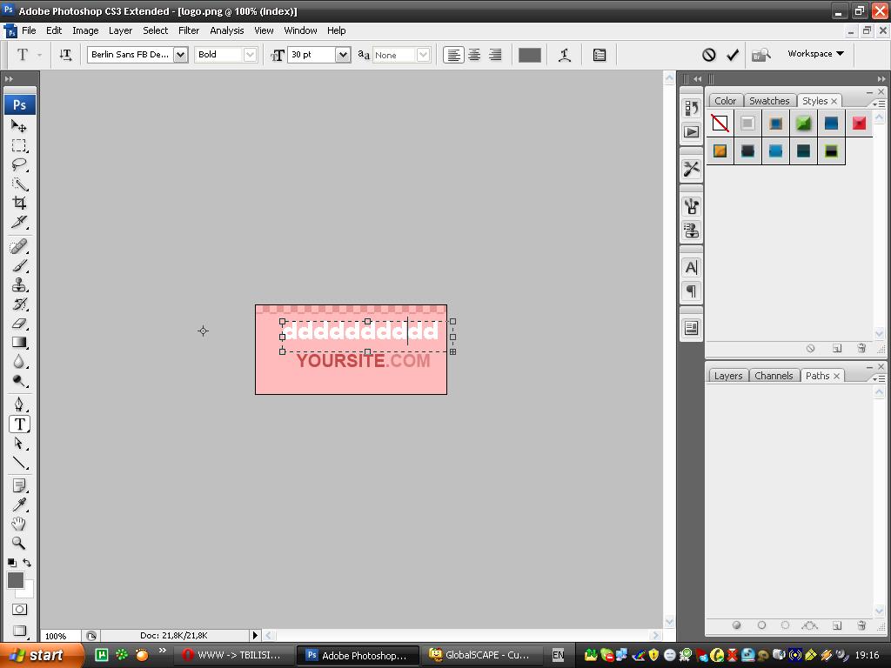Enable right text alignment

click(495, 55)
